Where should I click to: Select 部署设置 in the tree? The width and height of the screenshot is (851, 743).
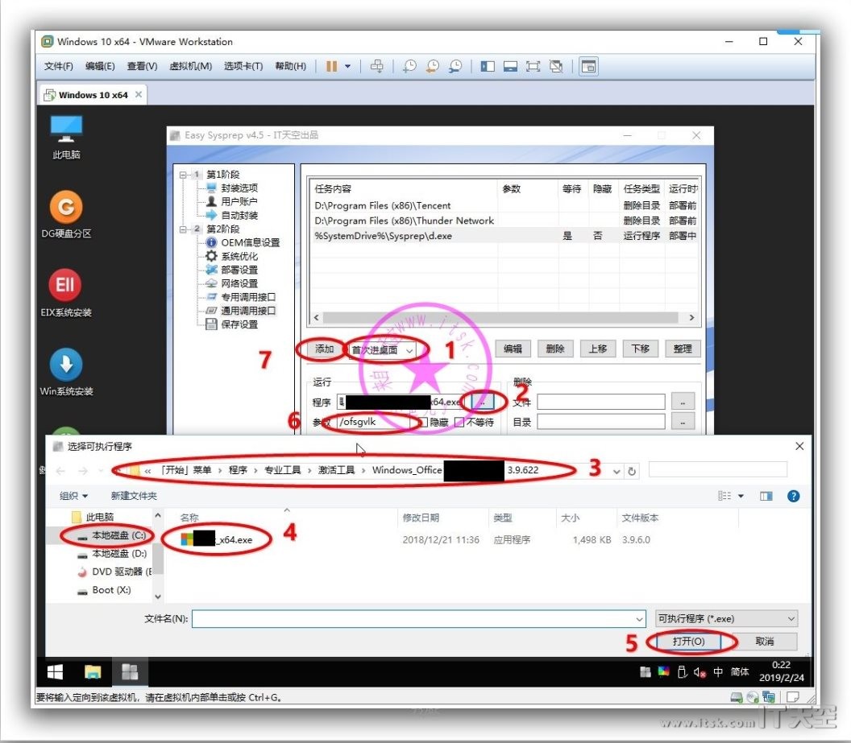point(239,270)
